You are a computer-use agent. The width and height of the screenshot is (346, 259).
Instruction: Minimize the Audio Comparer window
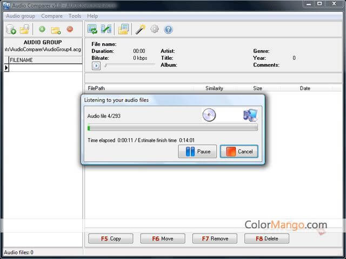pyautogui.click(x=309, y=4)
